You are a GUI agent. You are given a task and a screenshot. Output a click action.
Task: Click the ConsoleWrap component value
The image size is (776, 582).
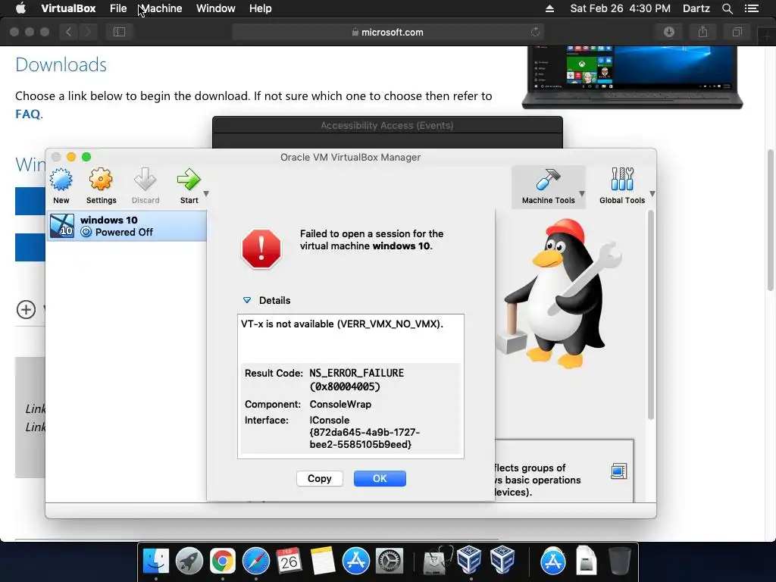click(x=340, y=405)
